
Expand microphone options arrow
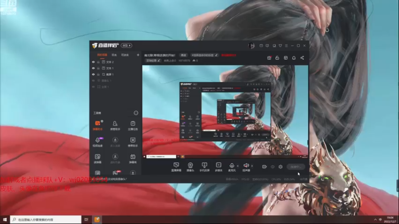(238, 166)
